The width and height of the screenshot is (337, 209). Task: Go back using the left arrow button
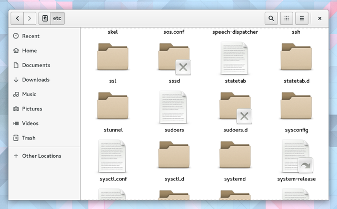click(x=17, y=18)
